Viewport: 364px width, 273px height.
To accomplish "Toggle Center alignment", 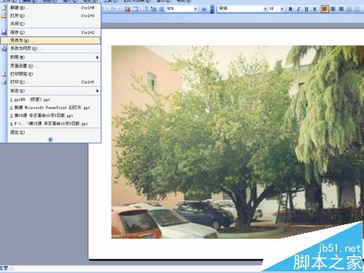I will coord(333,9).
